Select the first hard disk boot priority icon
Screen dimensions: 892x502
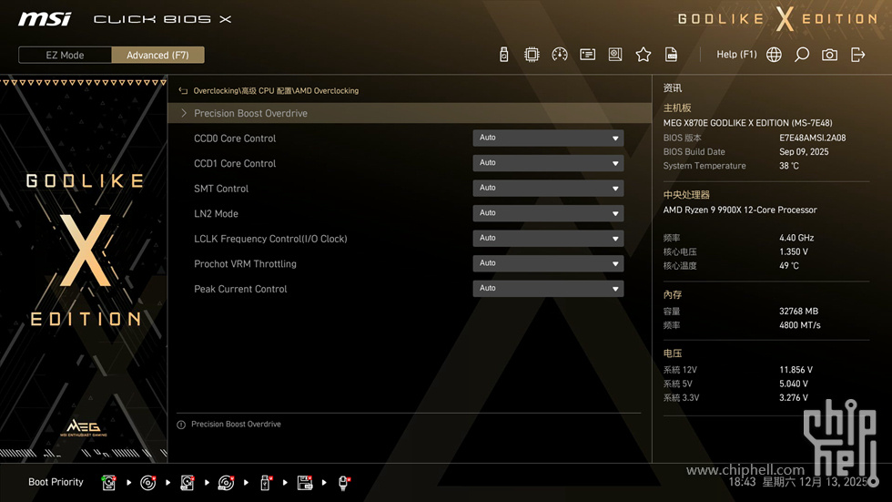click(x=108, y=482)
